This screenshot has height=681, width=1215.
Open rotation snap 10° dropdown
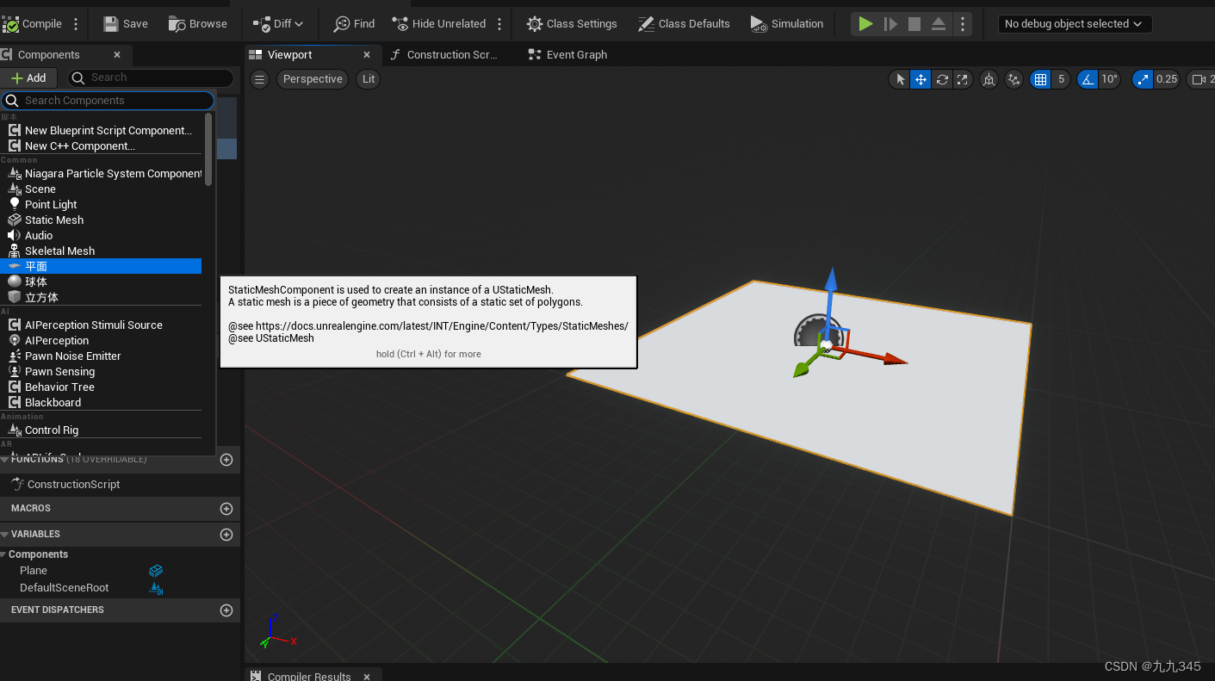click(1110, 79)
